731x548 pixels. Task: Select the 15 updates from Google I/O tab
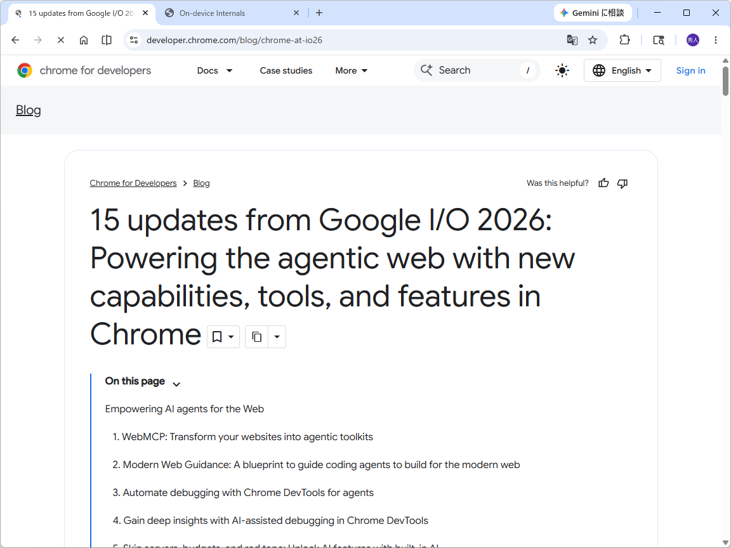(82, 13)
